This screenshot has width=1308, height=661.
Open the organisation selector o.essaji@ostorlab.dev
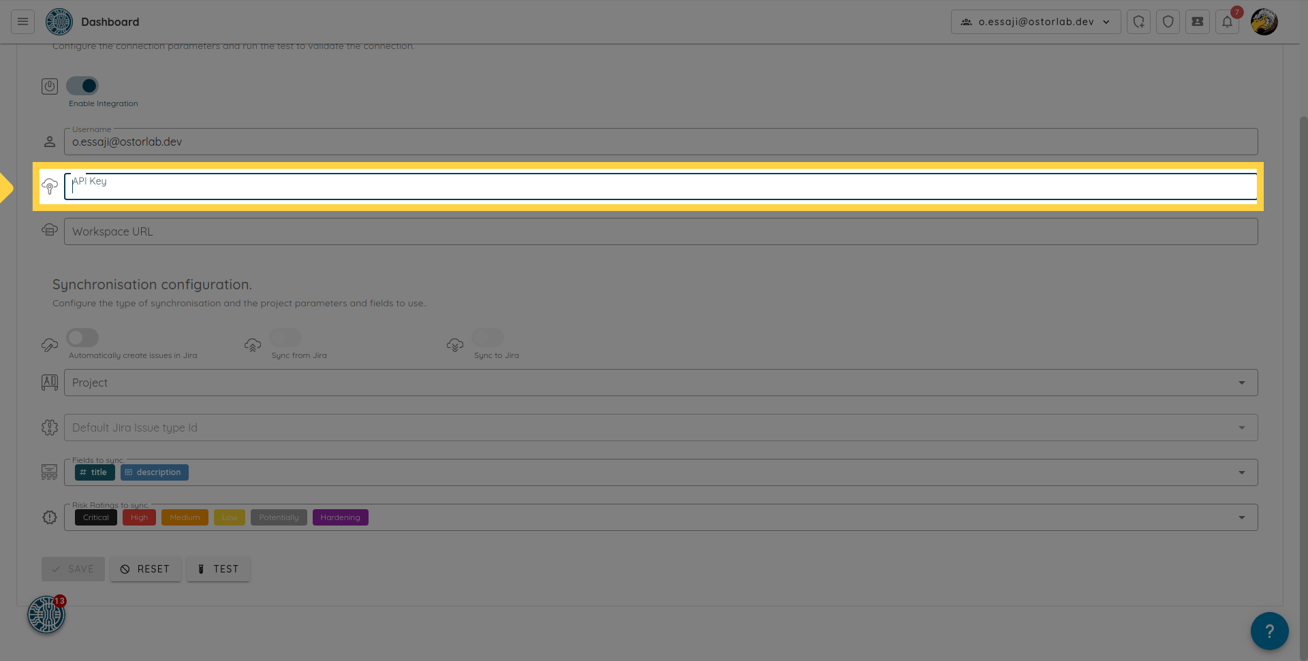point(1035,22)
